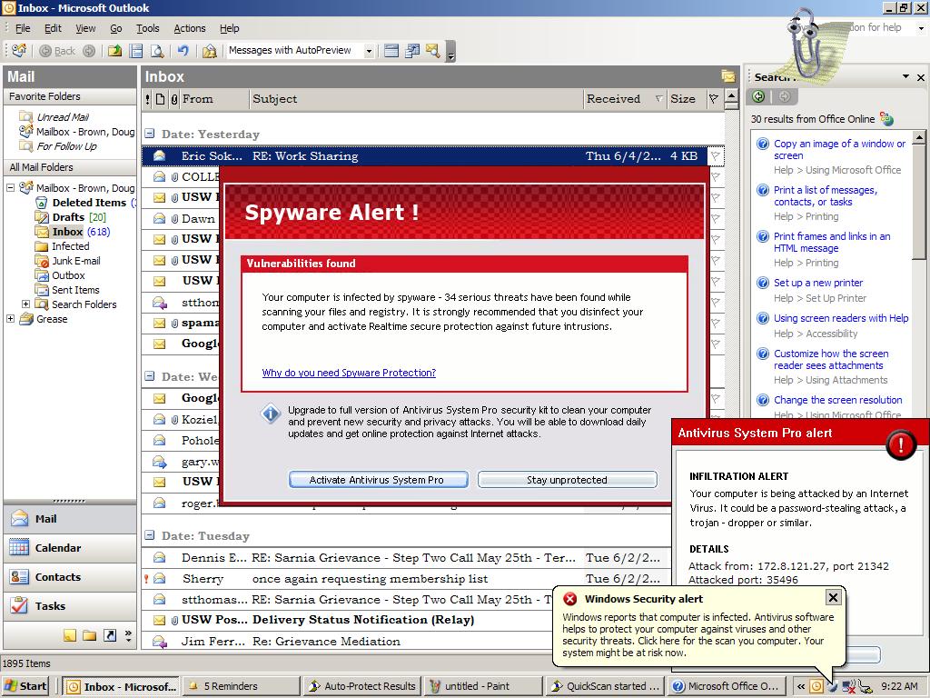930x698 pixels.
Task: Open the File menu
Action: [23, 28]
